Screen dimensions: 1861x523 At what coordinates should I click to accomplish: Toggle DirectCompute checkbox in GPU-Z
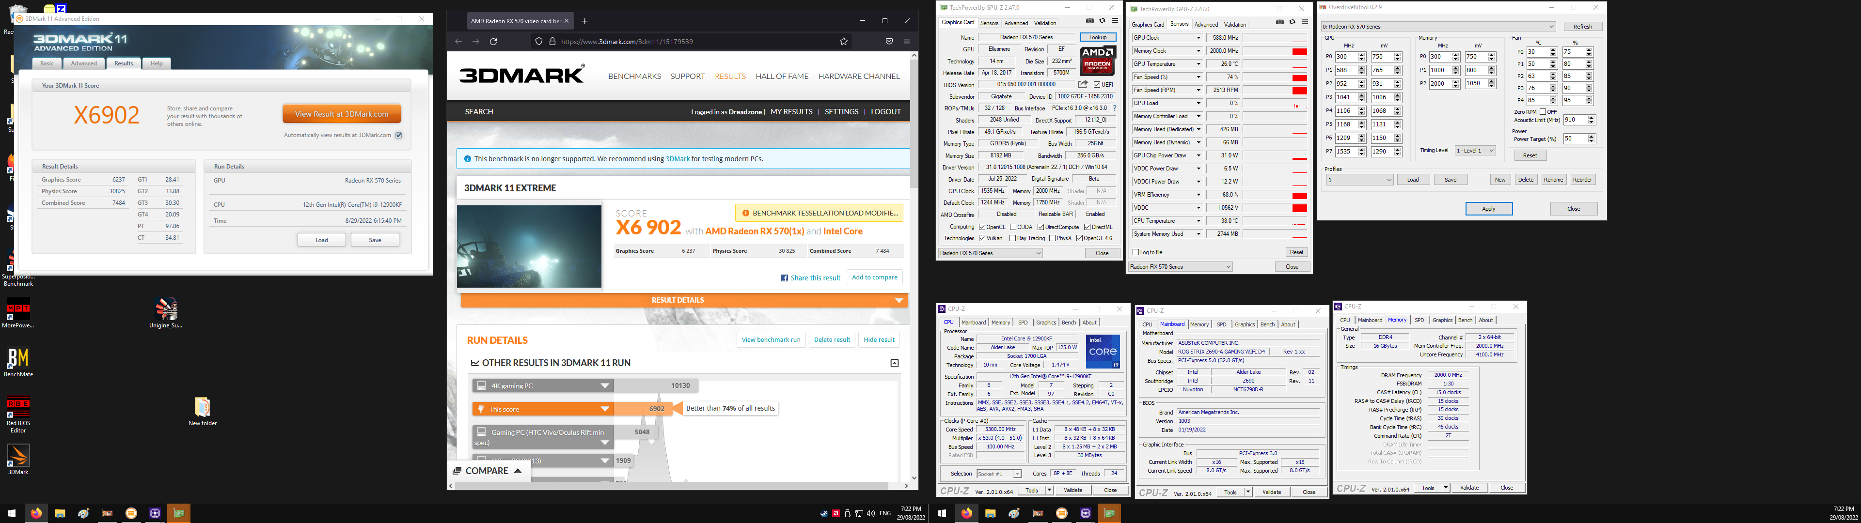click(x=1041, y=227)
